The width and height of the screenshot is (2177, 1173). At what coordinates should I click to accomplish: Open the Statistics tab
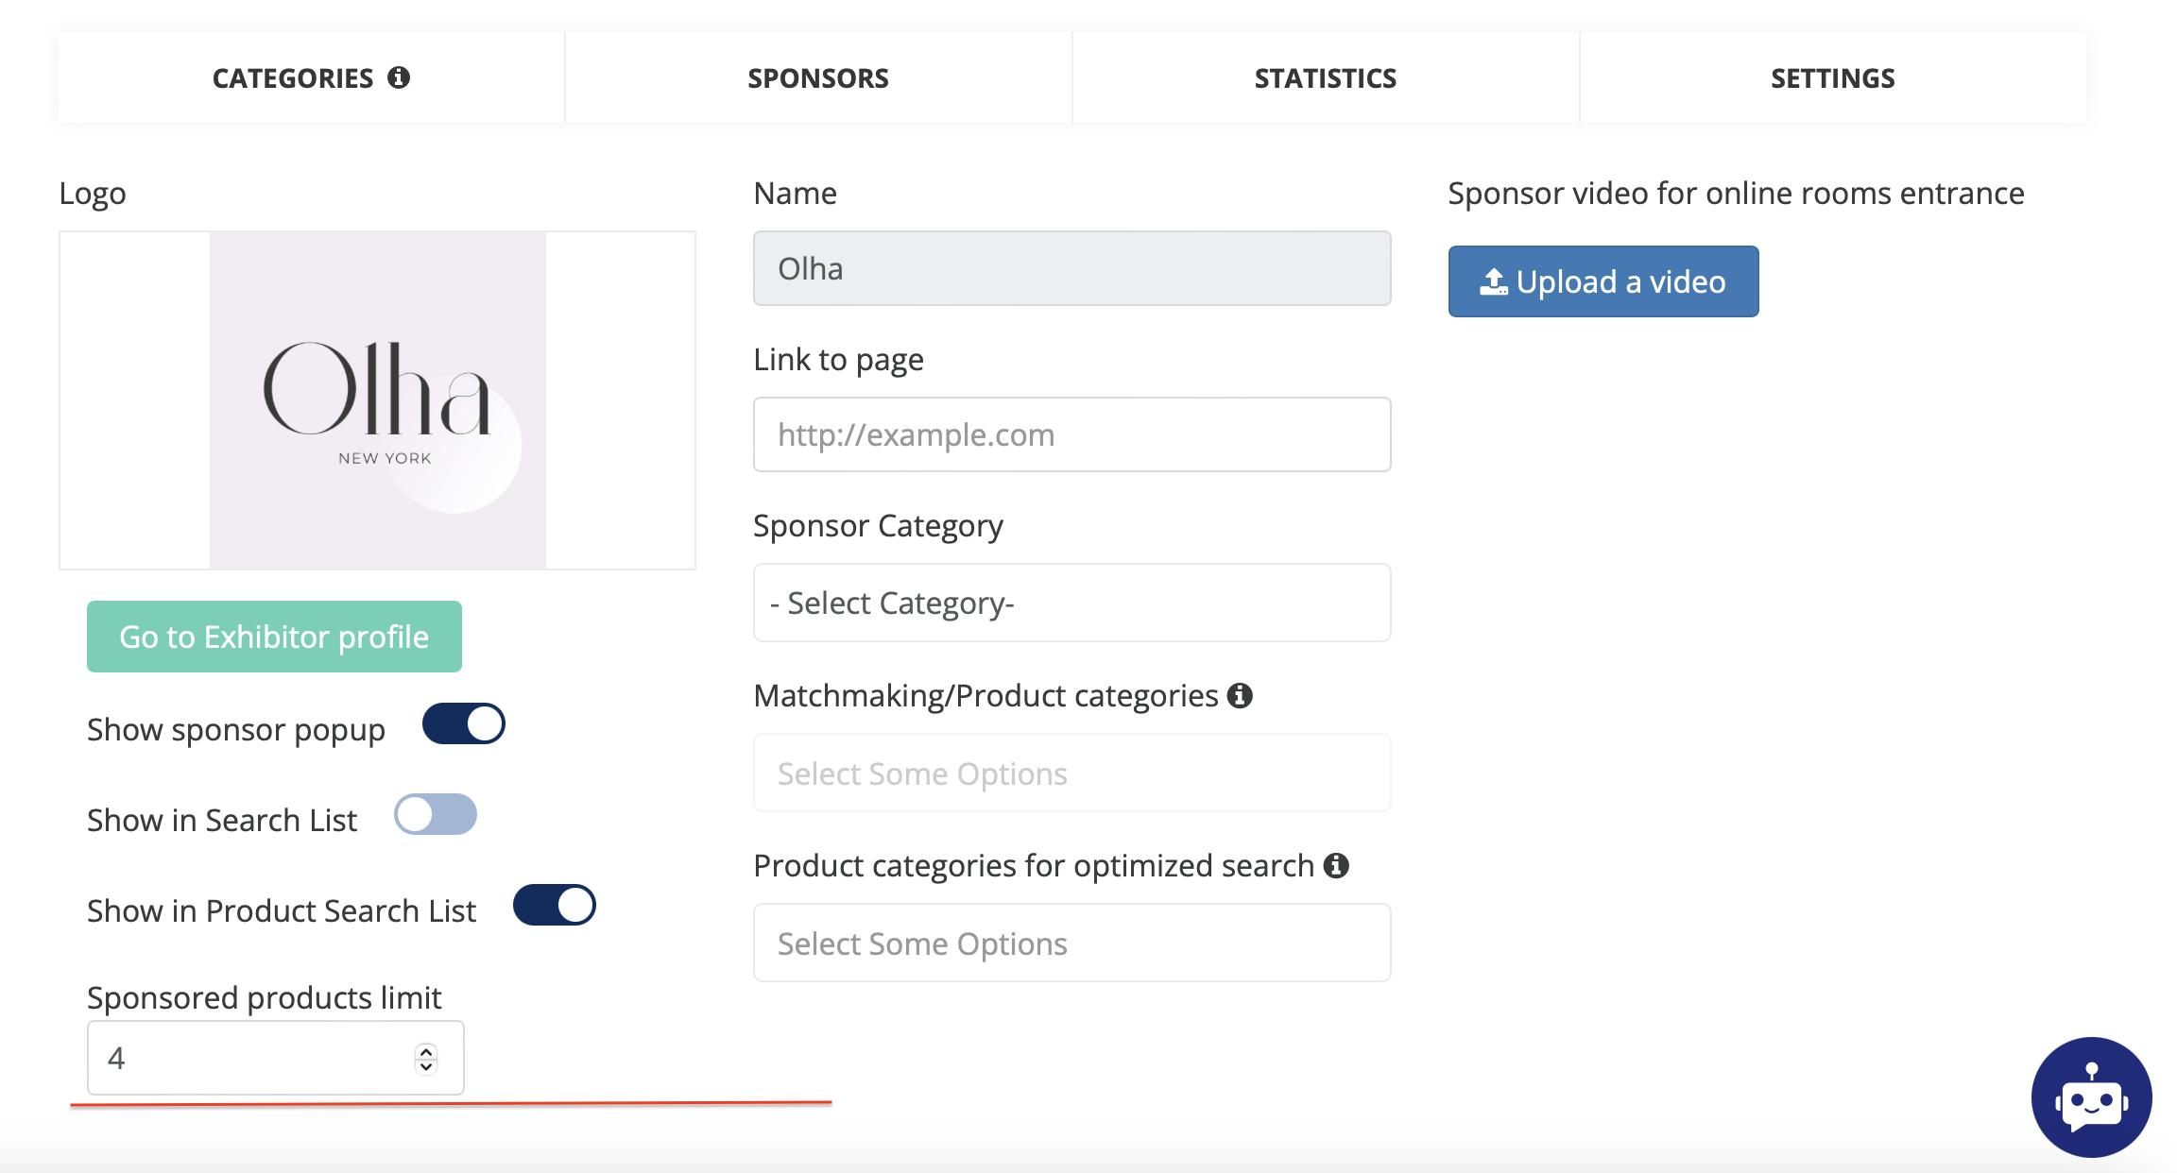1325,78
